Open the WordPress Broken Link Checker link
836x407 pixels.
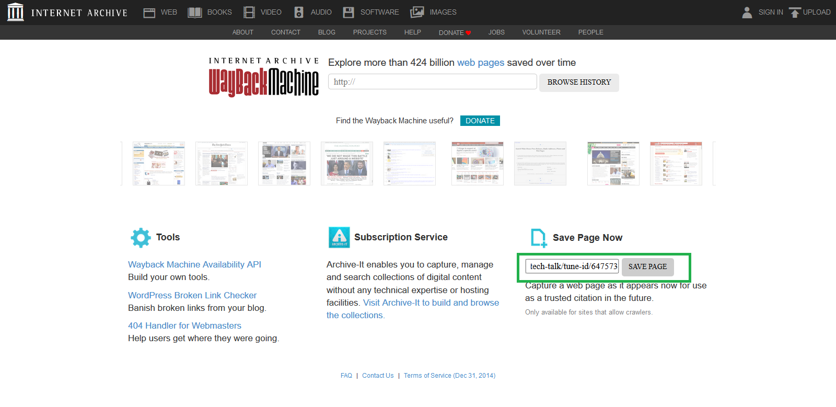click(192, 296)
